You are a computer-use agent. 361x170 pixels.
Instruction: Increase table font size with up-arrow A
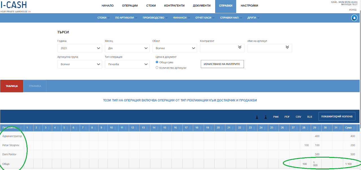(x=257, y=117)
